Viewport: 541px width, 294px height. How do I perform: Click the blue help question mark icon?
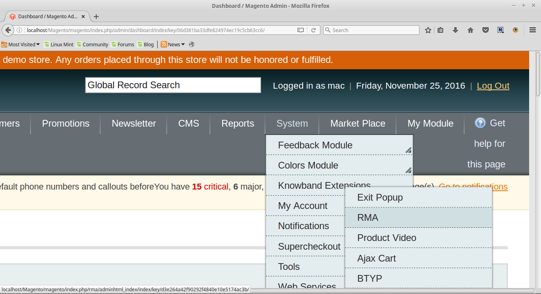(x=480, y=123)
